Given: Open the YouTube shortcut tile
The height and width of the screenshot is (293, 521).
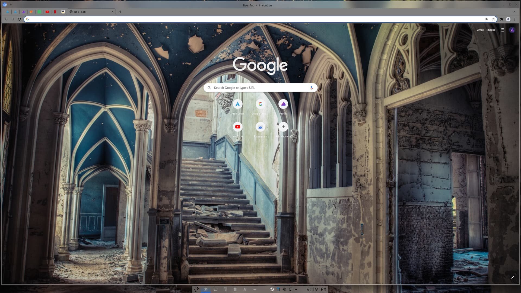Looking at the screenshot, I should [x=238, y=127].
